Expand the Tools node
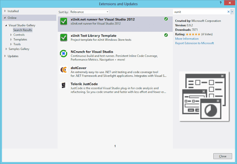237x164 pixels. [x=11, y=44]
